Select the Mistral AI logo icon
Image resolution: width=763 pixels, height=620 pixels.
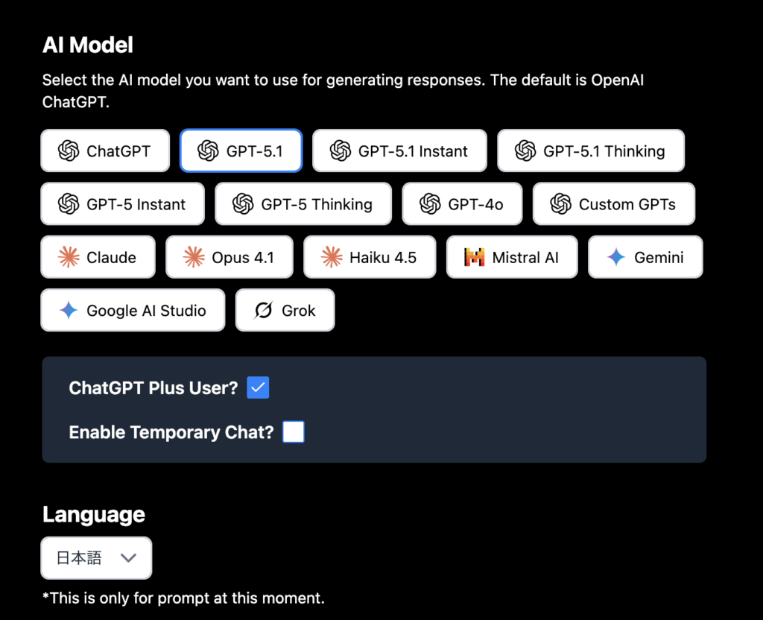pos(474,258)
